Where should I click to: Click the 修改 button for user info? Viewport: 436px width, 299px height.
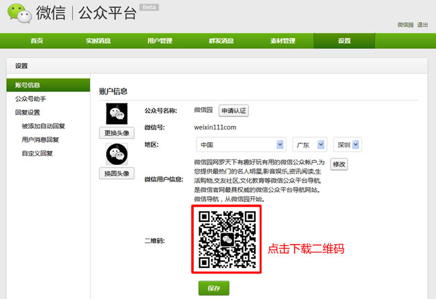(x=339, y=164)
